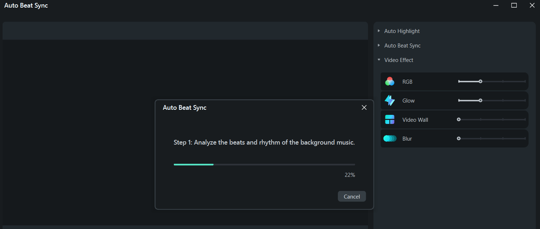Maximize the Auto Beat Sync window
540x229 pixels.
pyautogui.click(x=514, y=5)
